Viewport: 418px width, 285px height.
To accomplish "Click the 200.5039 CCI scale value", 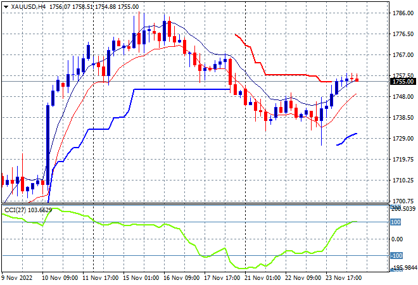I will (x=403, y=208).
